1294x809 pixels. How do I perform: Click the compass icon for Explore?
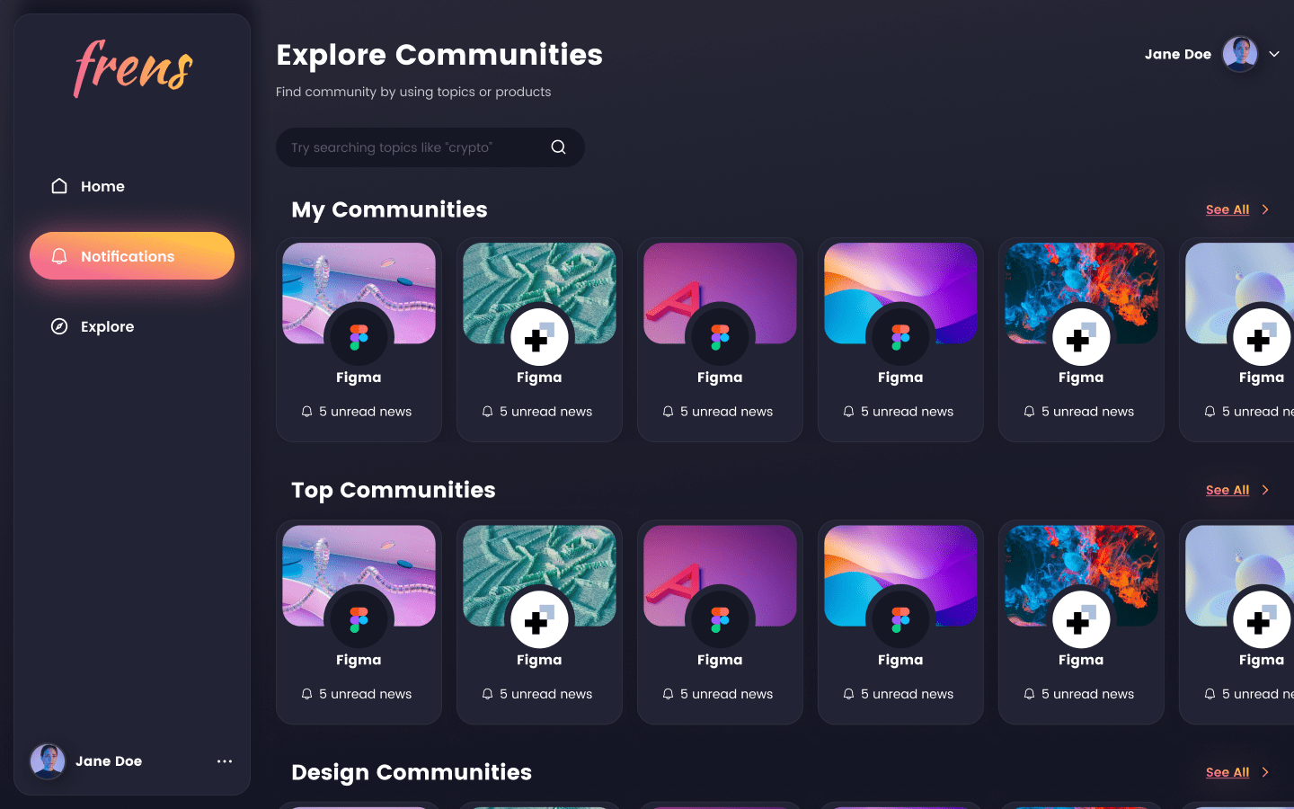tap(59, 326)
